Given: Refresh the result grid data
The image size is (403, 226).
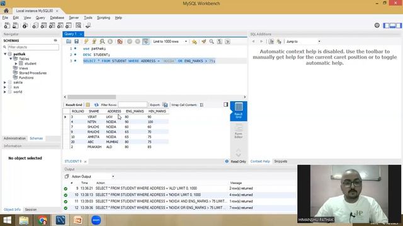Looking at the screenshot, I should tap(96, 105).
